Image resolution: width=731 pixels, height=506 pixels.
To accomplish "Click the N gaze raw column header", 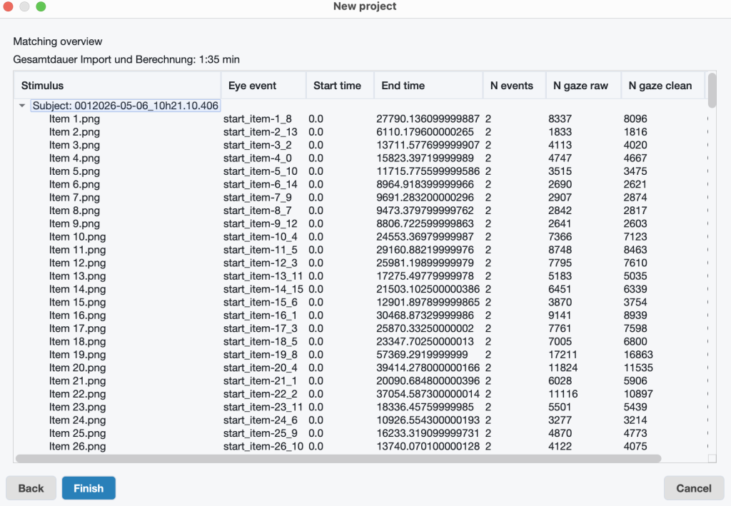I will coord(583,85).
